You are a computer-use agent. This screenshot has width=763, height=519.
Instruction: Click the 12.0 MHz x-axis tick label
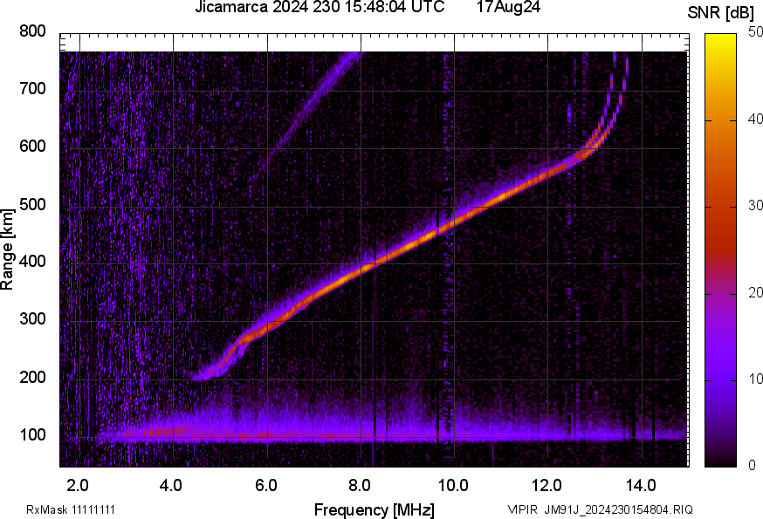pos(546,484)
